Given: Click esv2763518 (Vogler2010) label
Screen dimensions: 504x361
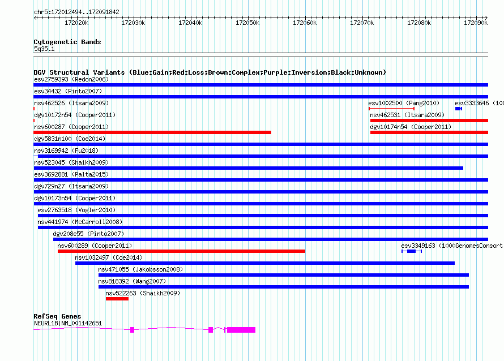Looking at the screenshot, I should [x=76, y=210].
